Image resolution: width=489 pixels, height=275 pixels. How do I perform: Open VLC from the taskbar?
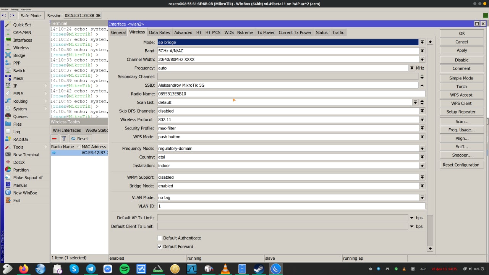point(225,269)
